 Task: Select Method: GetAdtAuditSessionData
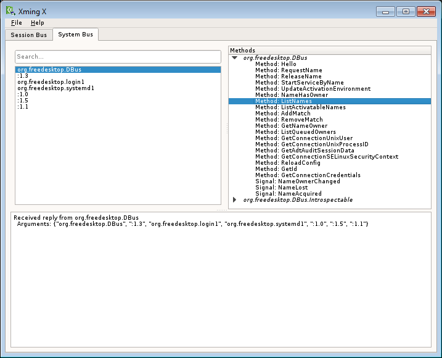click(305, 151)
